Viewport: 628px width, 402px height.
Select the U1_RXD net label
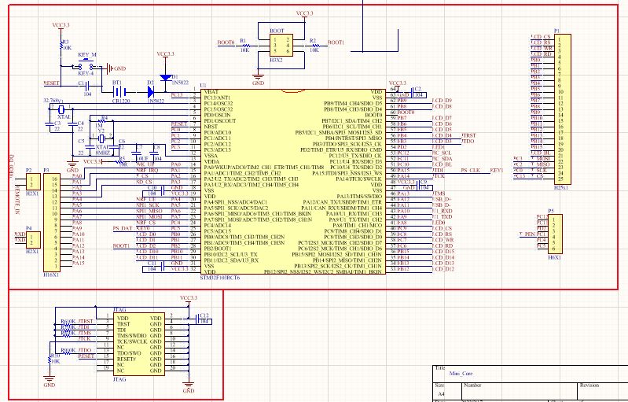click(443, 211)
